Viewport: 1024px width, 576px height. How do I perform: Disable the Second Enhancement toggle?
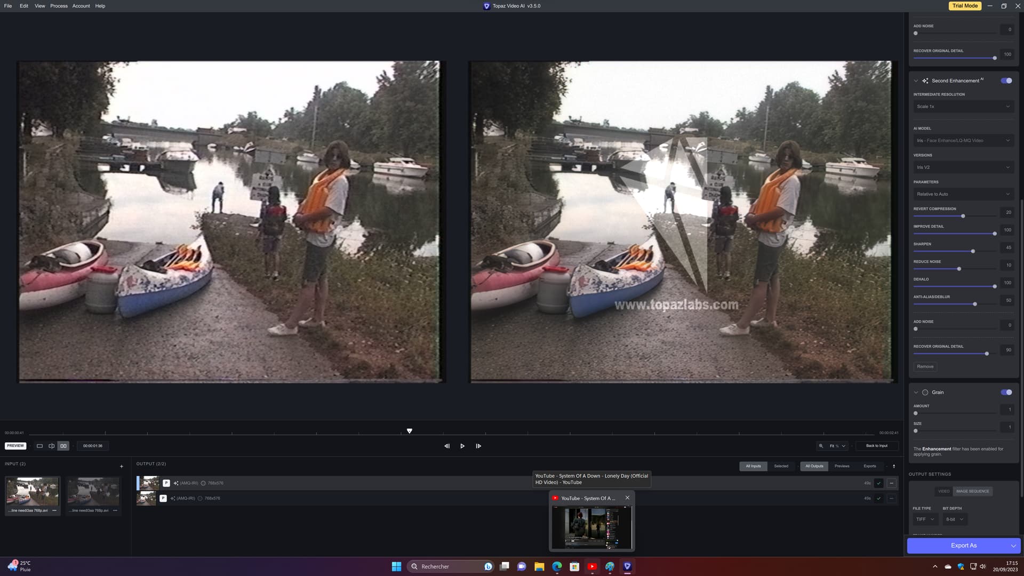tap(1006, 81)
